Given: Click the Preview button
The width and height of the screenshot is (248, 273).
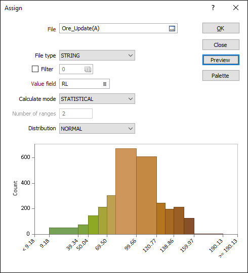Looking at the screenshot, I should pos(221,60).
